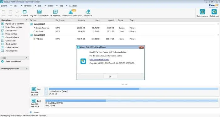220x117 pixels.
Task: Open the General menu
Action: click(4, 6)
